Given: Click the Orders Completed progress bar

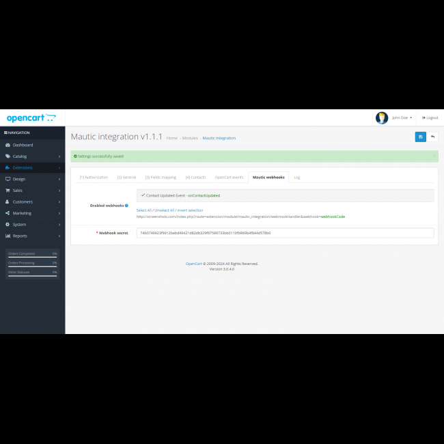Looking at the screenshot, I should tap(32, 255).
